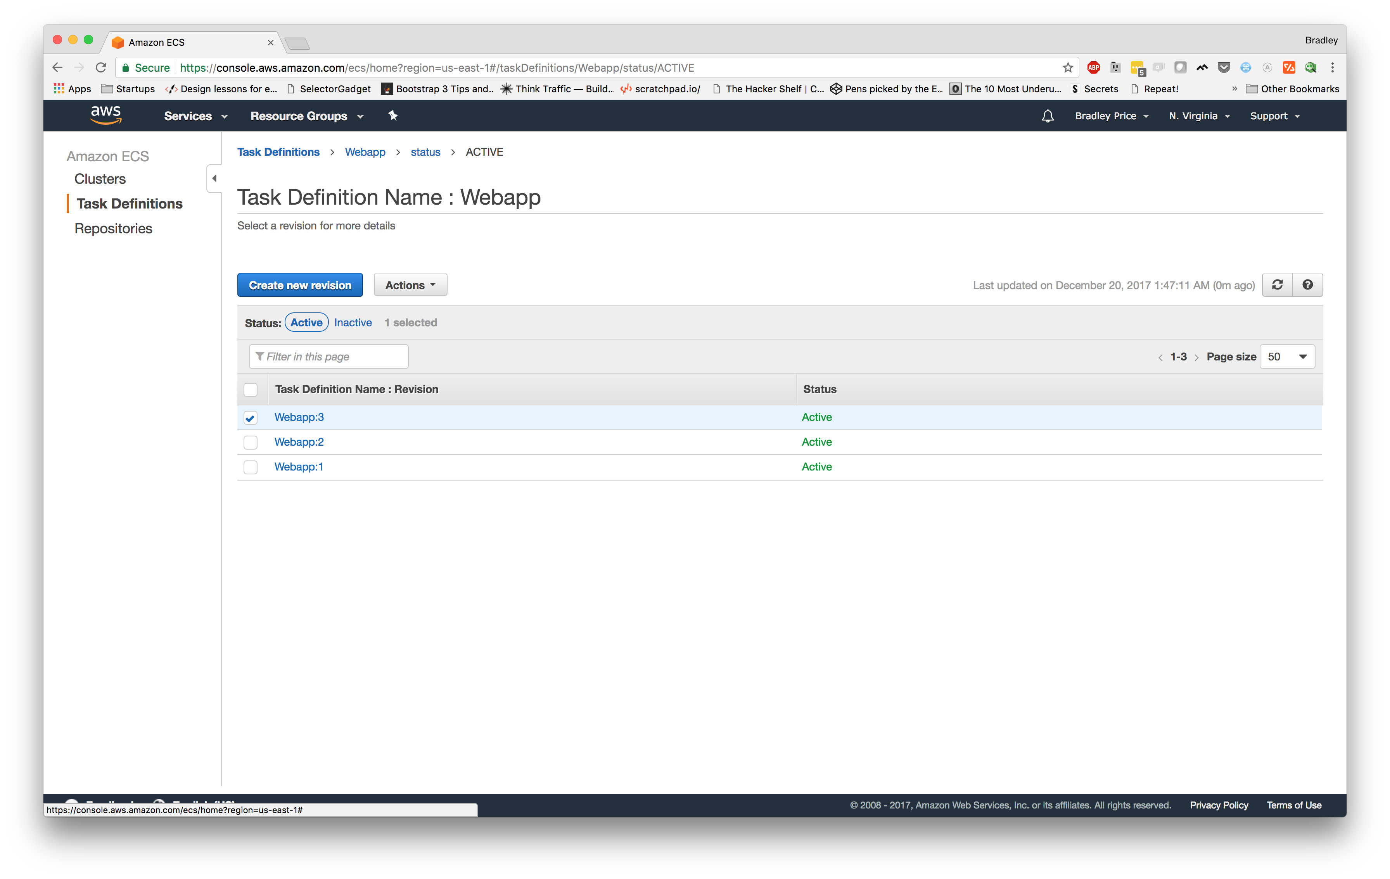The width and height of the screenshot is (1390, 879).
Task: Go to previous page of results
Action: point(1160,358)
